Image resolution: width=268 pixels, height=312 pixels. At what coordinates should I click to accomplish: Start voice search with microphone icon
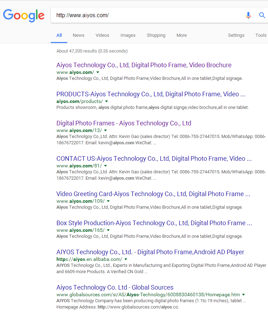coord(248,15)
